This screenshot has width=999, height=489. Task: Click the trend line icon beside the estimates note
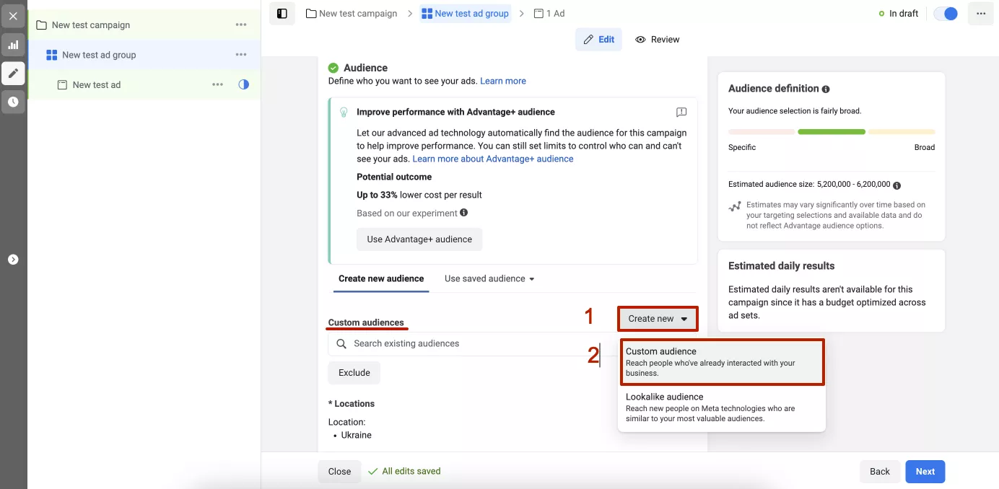pyautogui.click(x=735, y=207)
